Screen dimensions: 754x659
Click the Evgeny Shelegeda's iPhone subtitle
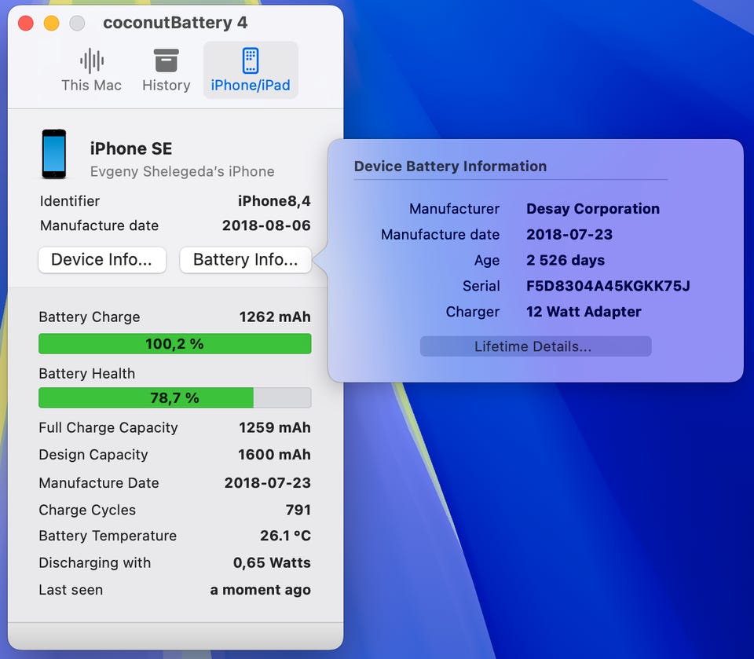(x=182, y=171)
